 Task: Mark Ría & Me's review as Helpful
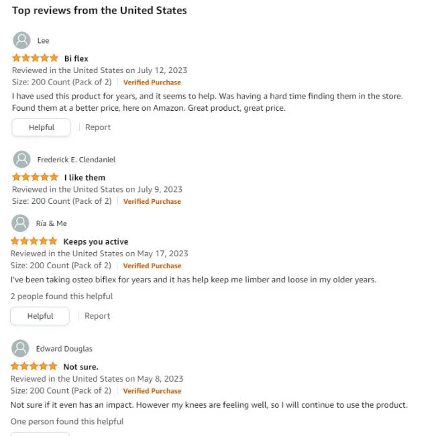pyautogui.click(x=40, y=316)
